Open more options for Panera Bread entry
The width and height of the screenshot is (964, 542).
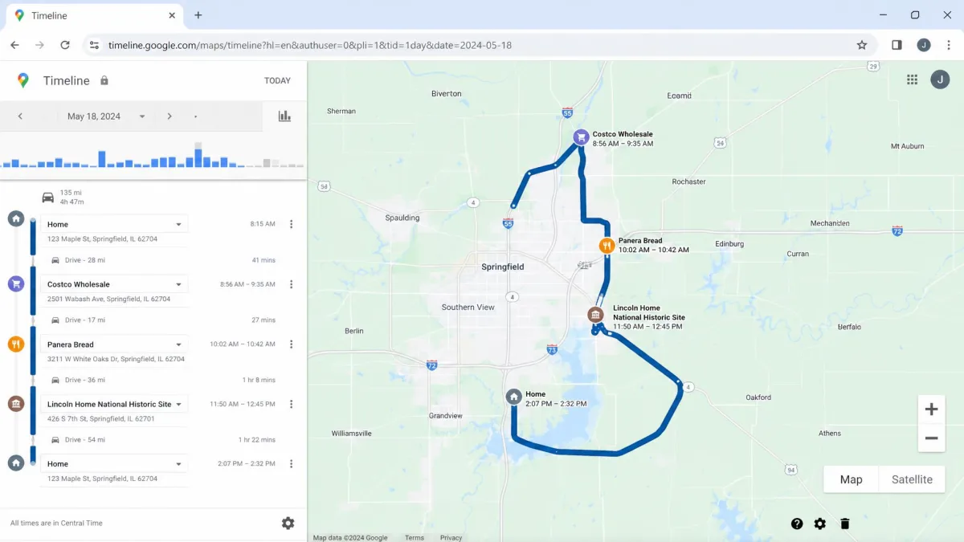pyautogui.click(x=291, y=344)
